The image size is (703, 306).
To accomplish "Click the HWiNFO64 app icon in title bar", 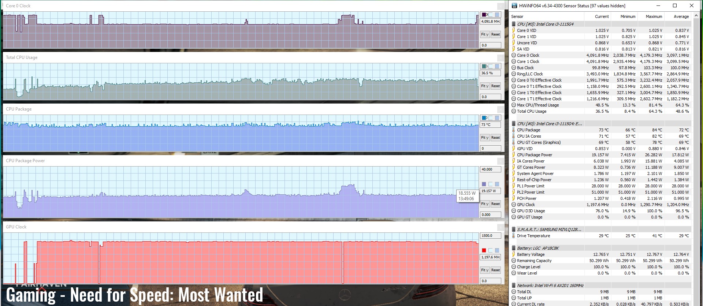I will click(x=514, y=5).
